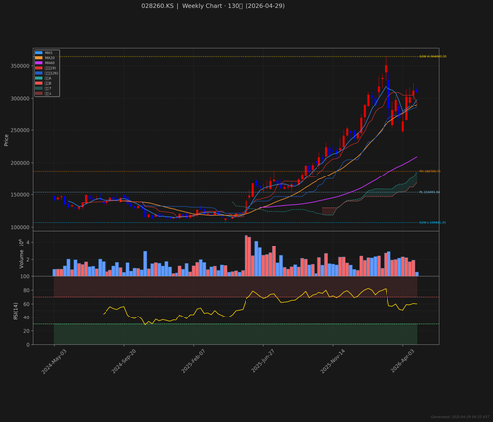This screenshot has width=493, height=422.
Task: Click the 60 tick on RSI axis
Action: [x=27, y=304]
